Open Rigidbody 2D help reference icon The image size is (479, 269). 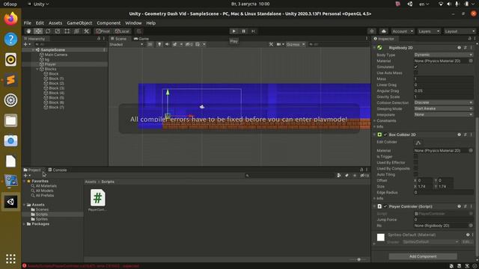[x=459, y=48]
